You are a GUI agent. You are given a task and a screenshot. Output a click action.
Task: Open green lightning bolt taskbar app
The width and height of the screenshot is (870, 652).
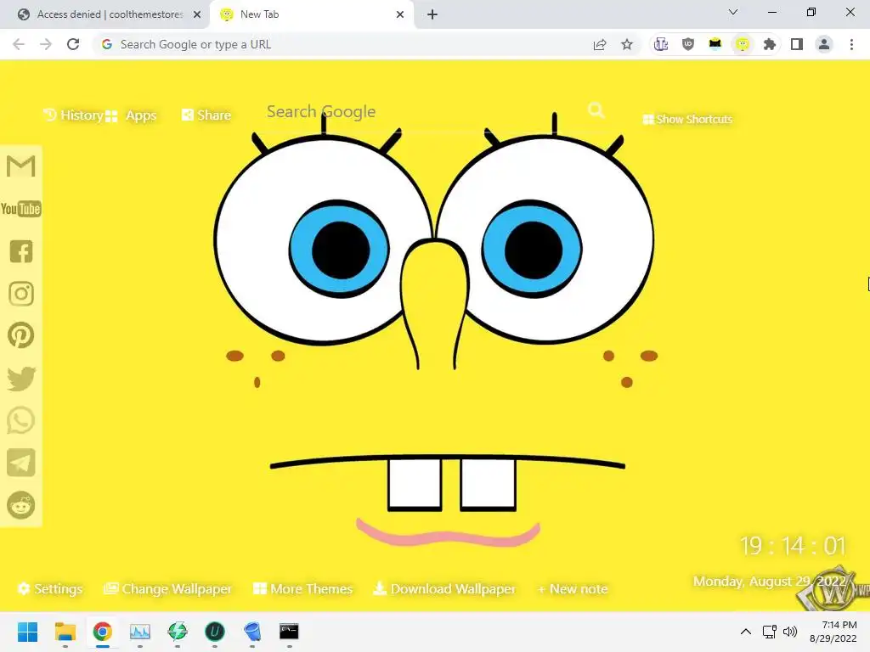click(178, 632)
